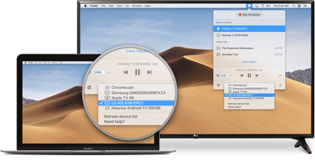Open the three-dots more options in TV panel
The image size is (315, 161).
coord(280,75)
